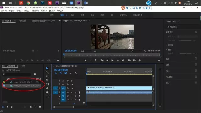This screenshot has width=201, height=113.
Task: Open the 窗口(W) menu
Action: point(52,11)
